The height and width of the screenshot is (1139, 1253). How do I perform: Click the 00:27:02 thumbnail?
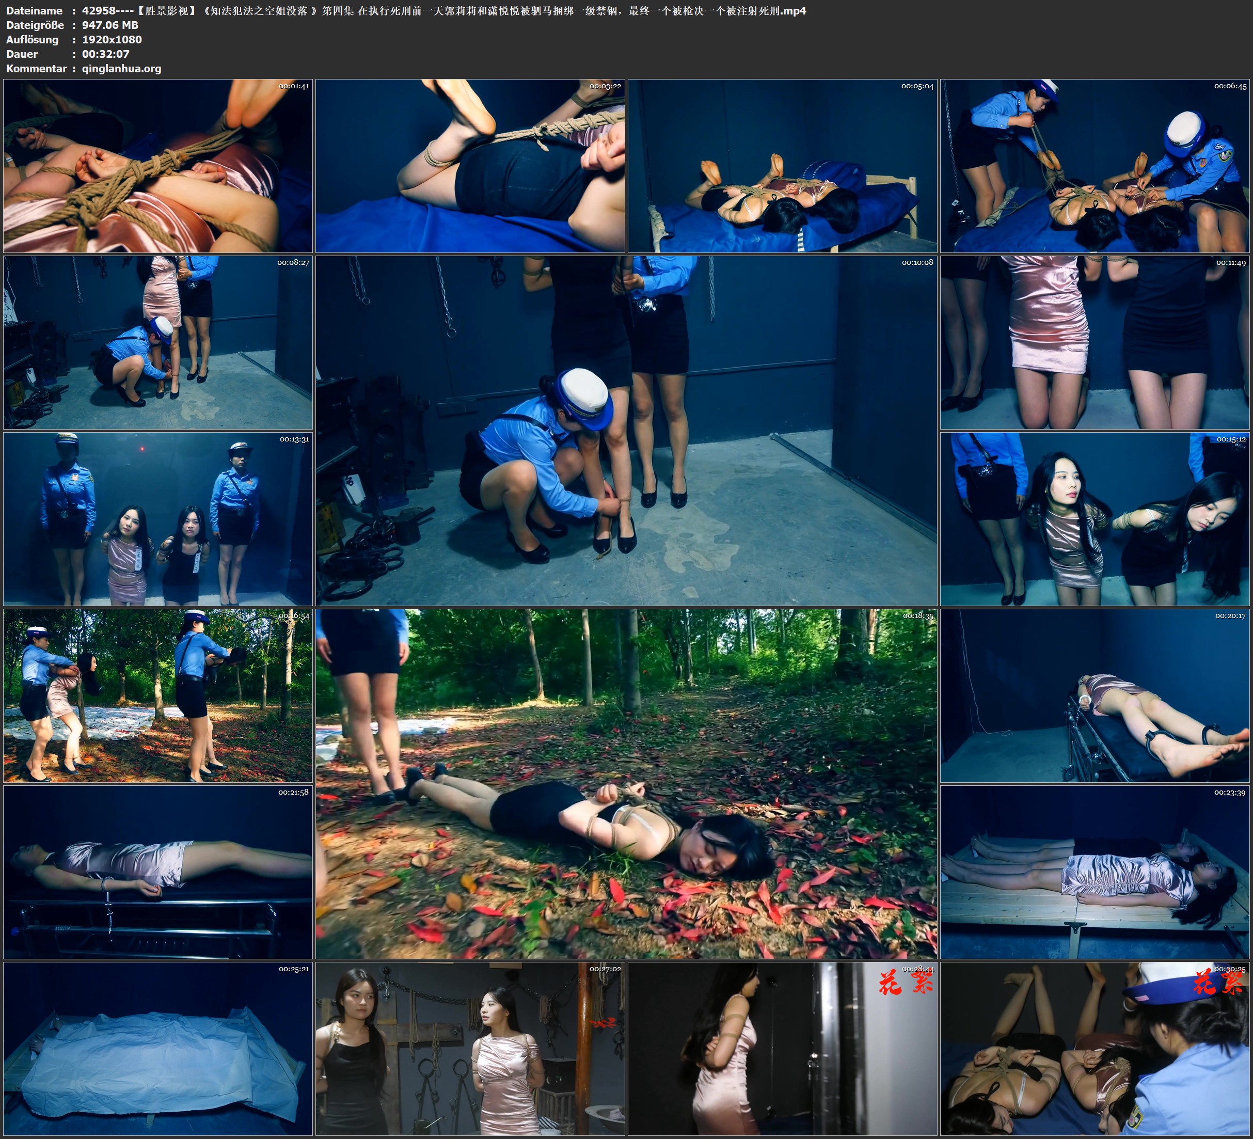[x=470, y=1048]
